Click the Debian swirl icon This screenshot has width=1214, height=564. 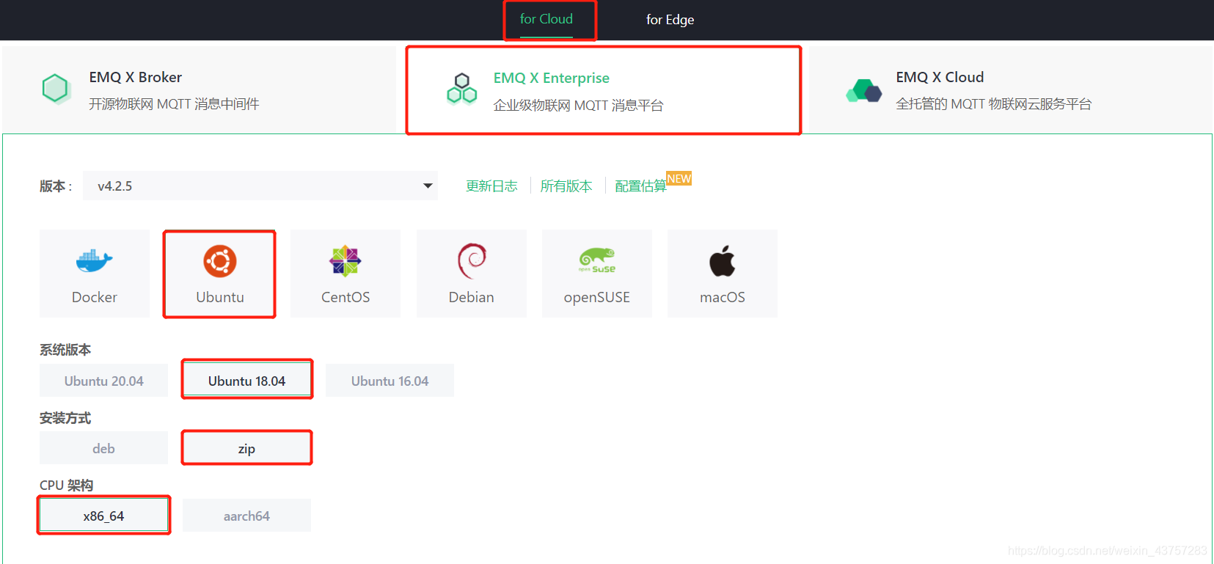pos(472,261)
